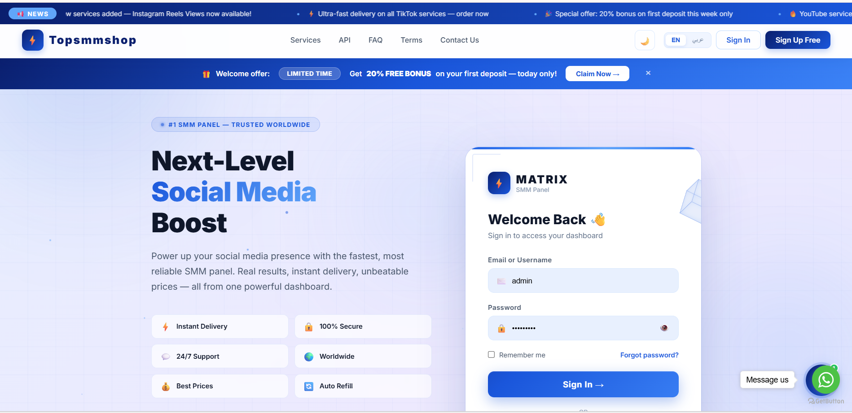Toggle dark mode with moon icon
This screenshot has height=413, width=852.
pyautogui.click(x=645, y=40)
